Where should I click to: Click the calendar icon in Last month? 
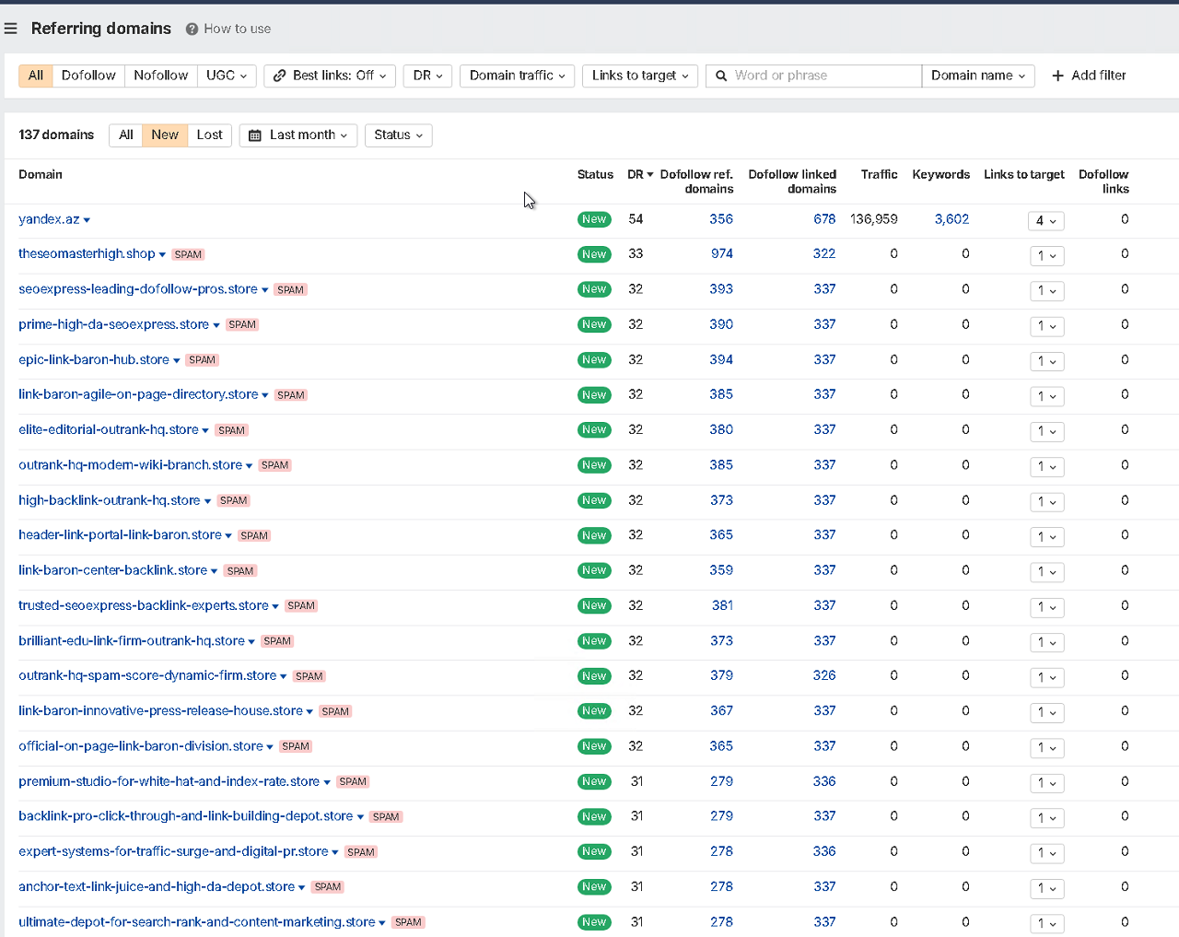[x=255, y=135]
